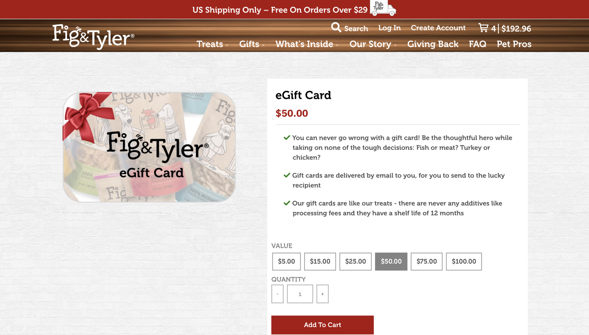Open the shopping cart icon
The height and width of the screenshot is (335, 589).
point(483,28)
